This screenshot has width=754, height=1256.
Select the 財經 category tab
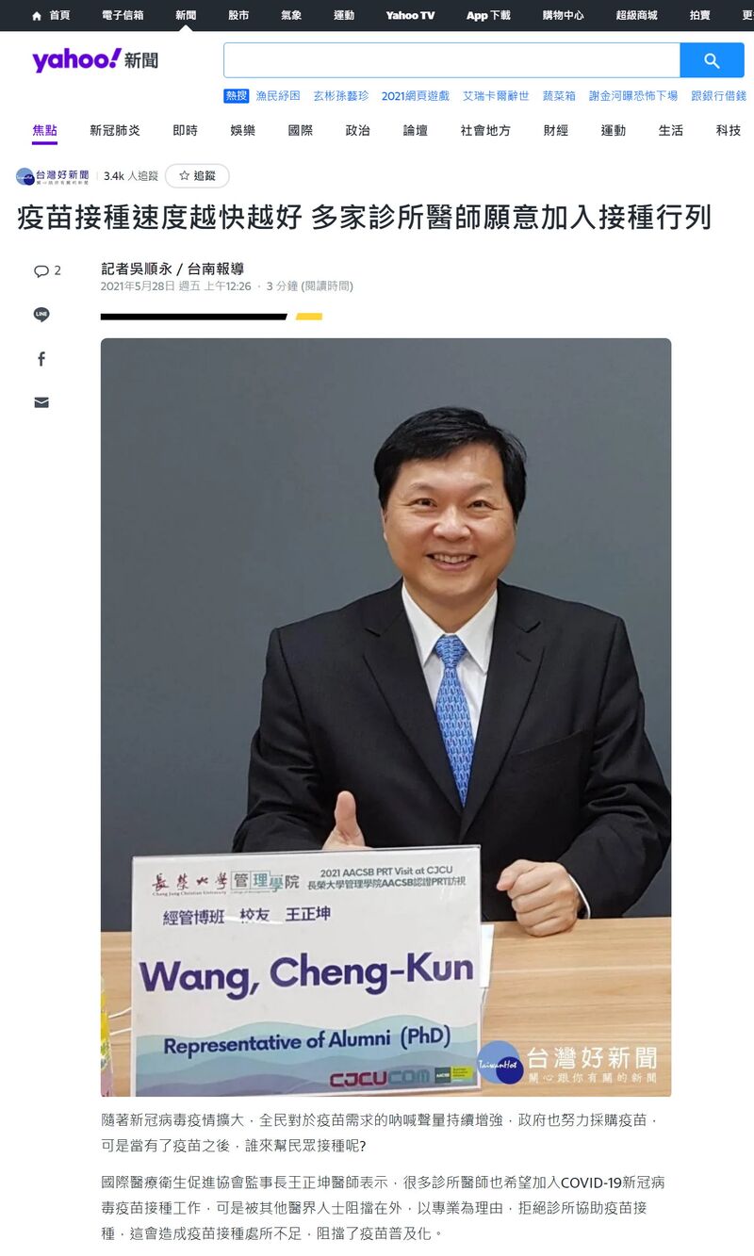tap(555, 131)
